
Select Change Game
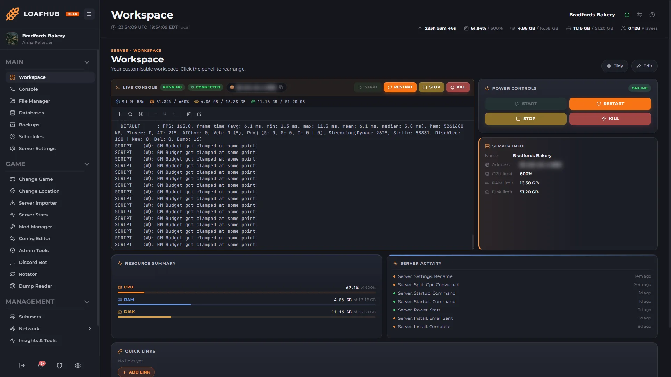click(x=50, y=179)
